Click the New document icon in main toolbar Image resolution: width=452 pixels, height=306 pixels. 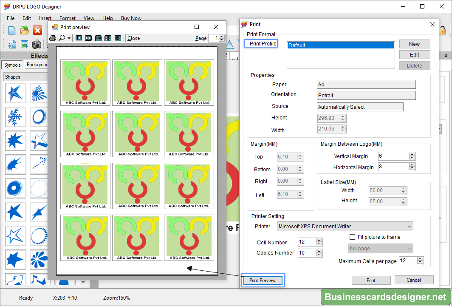(x=12, y=30)
